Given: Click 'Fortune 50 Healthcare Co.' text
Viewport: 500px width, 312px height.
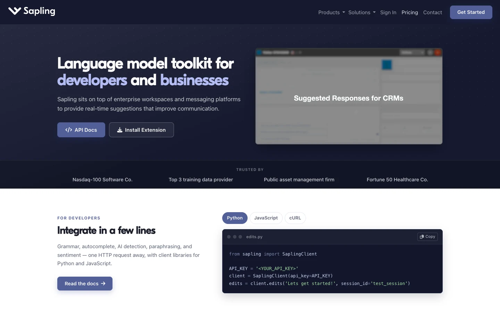Looking at the screenshot, I should pyautogui.click(x=397, y=180).
